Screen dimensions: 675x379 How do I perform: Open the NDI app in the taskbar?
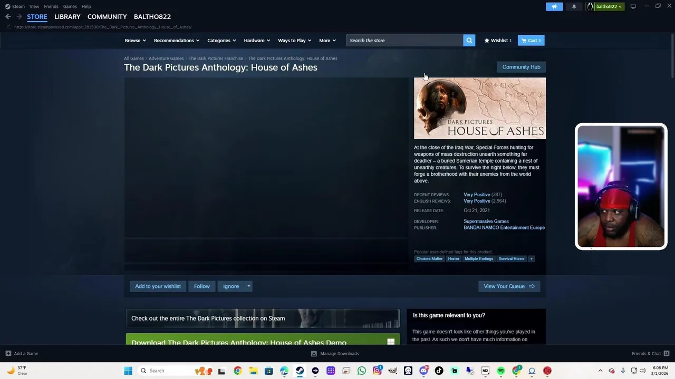[x=485, y=371]
